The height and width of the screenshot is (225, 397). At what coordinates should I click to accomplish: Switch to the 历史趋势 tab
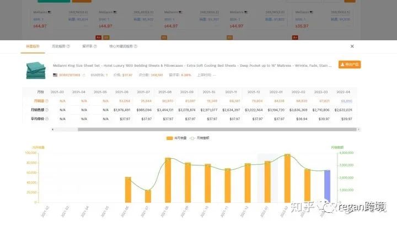[x=59, y=46]
